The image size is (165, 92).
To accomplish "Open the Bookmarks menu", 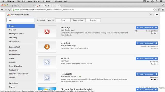I will (x=47, y=1).
